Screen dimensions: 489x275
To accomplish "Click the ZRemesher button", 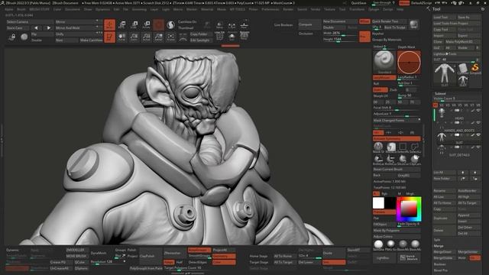I will 175,253.
